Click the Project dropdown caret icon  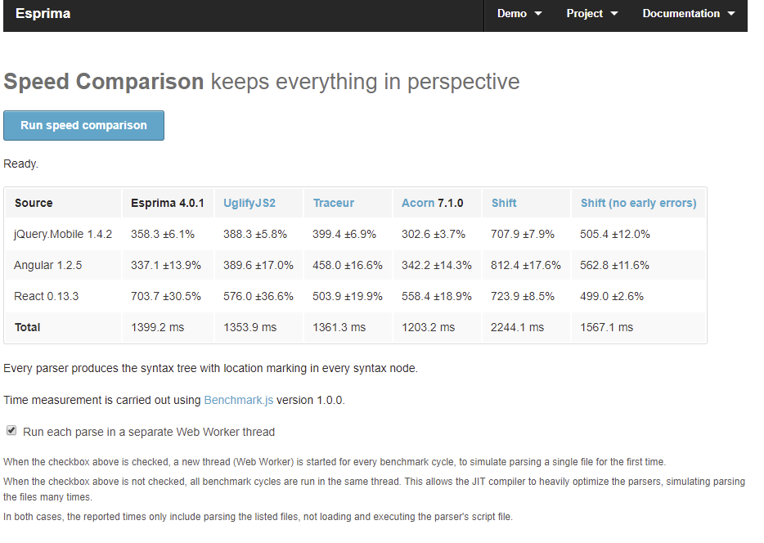[x=614, y=14]
